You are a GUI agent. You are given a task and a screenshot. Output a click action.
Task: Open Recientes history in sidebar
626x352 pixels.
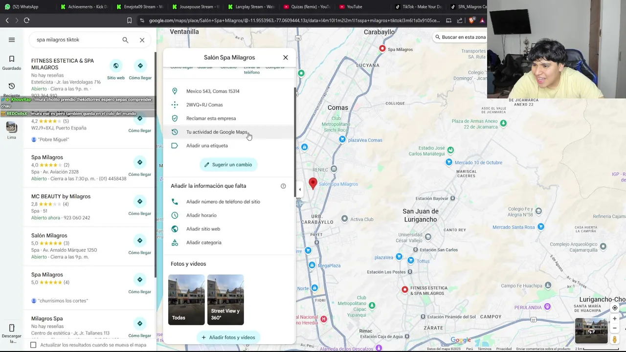[11, 89]
